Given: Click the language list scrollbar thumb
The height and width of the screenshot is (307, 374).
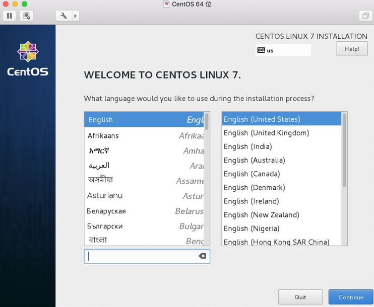Looking at the screenshot, I should (207, 121).
